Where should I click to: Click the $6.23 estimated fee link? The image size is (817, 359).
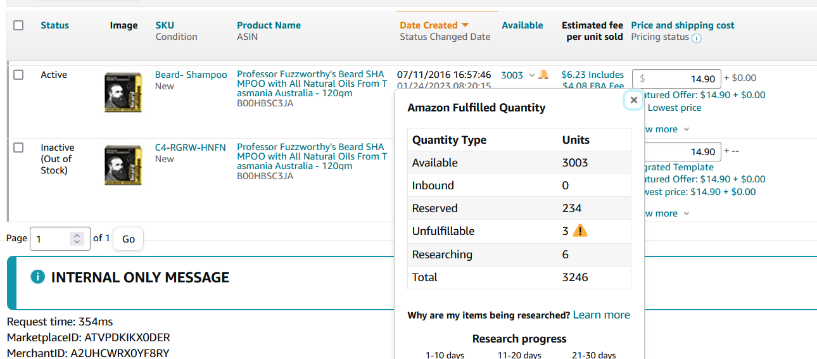[593, 80]
